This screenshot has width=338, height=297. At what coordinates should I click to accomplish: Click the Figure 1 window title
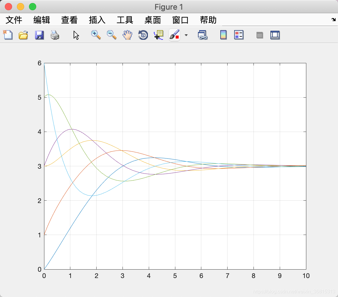(x=169, y=7)
